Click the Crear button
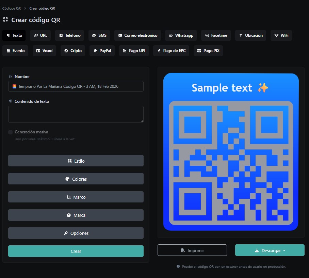 coord(76,251)
